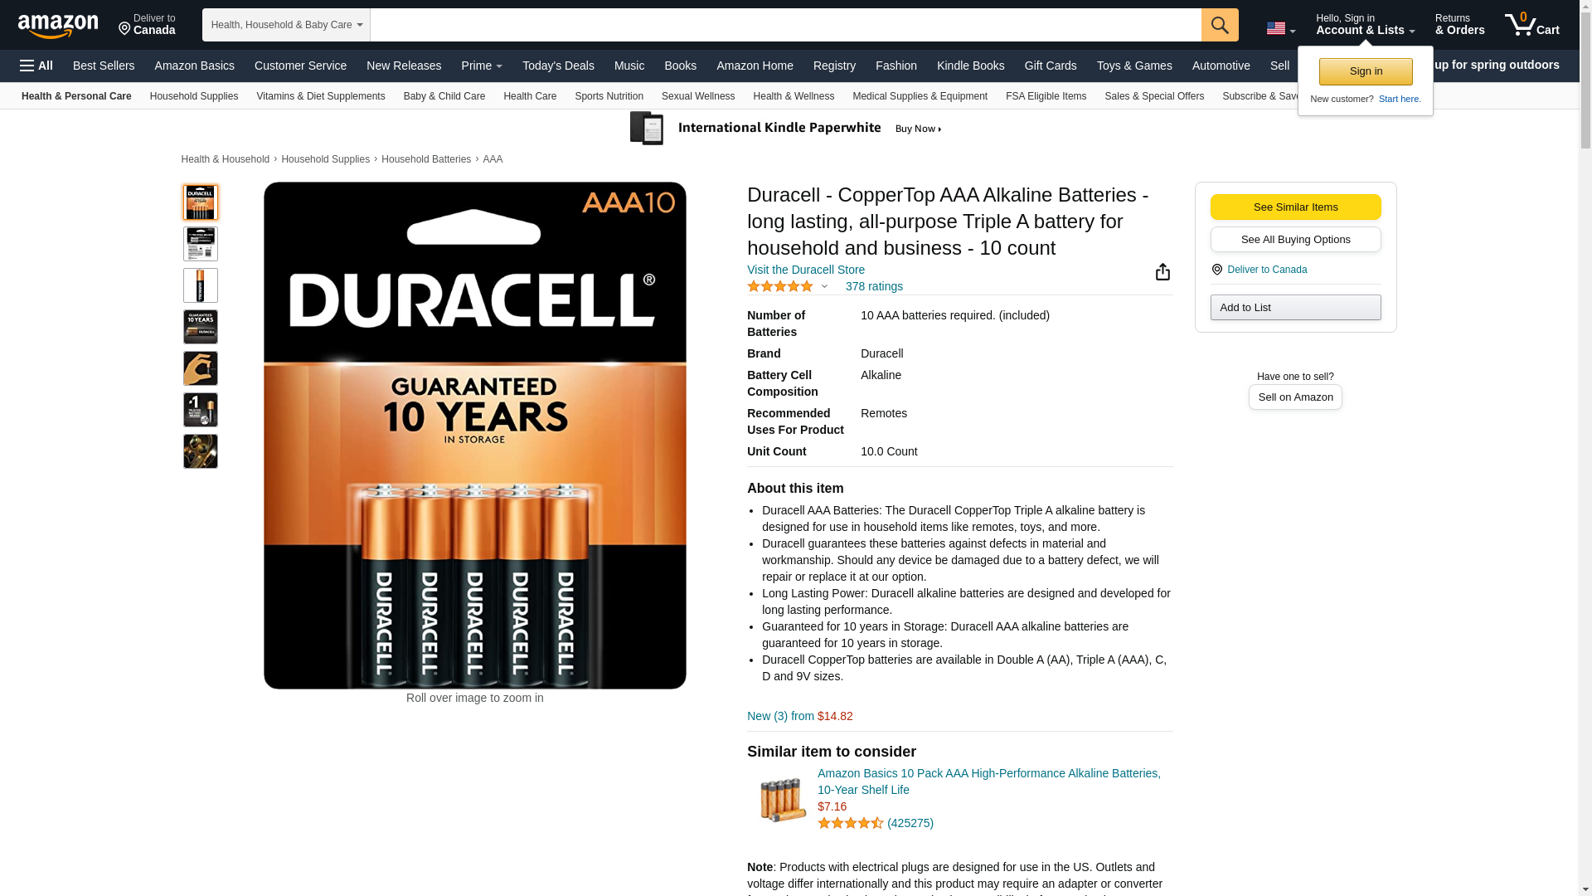Select the second product thumbnail image
This screenshot has width=1592, height=896.
click(x=201, y=244)
